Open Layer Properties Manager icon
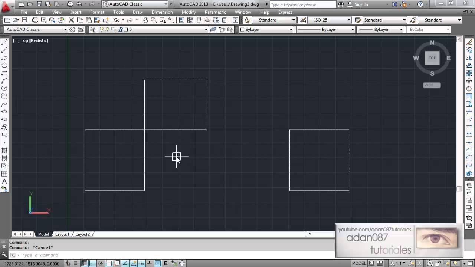Viewport: 475px width, 267px height. click(x=93, y=29)
